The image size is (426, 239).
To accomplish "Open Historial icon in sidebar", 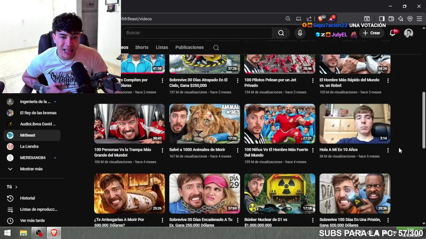I will click(10, 198).
